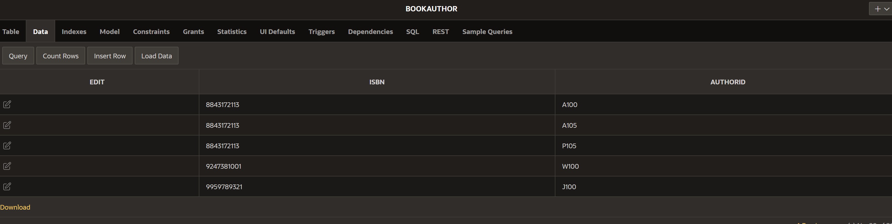Click the P105 author ID cell
This screenshot has width=892, height=224.
pyautogui.click(x=724, y=145)
